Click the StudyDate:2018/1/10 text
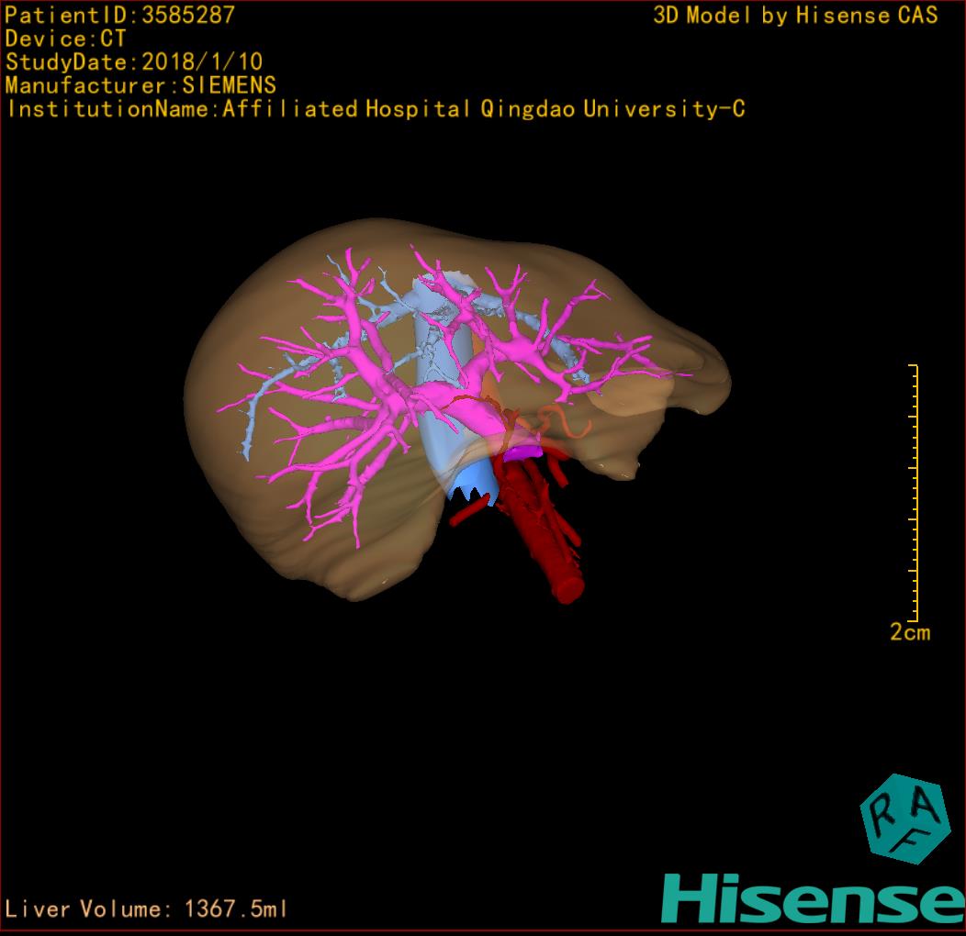The height and width of the screenshot is (936, 966). coord(134,61)
